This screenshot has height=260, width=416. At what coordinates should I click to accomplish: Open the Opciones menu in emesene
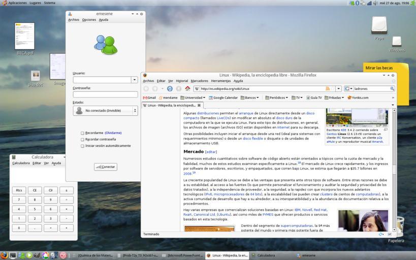point(89,20)
